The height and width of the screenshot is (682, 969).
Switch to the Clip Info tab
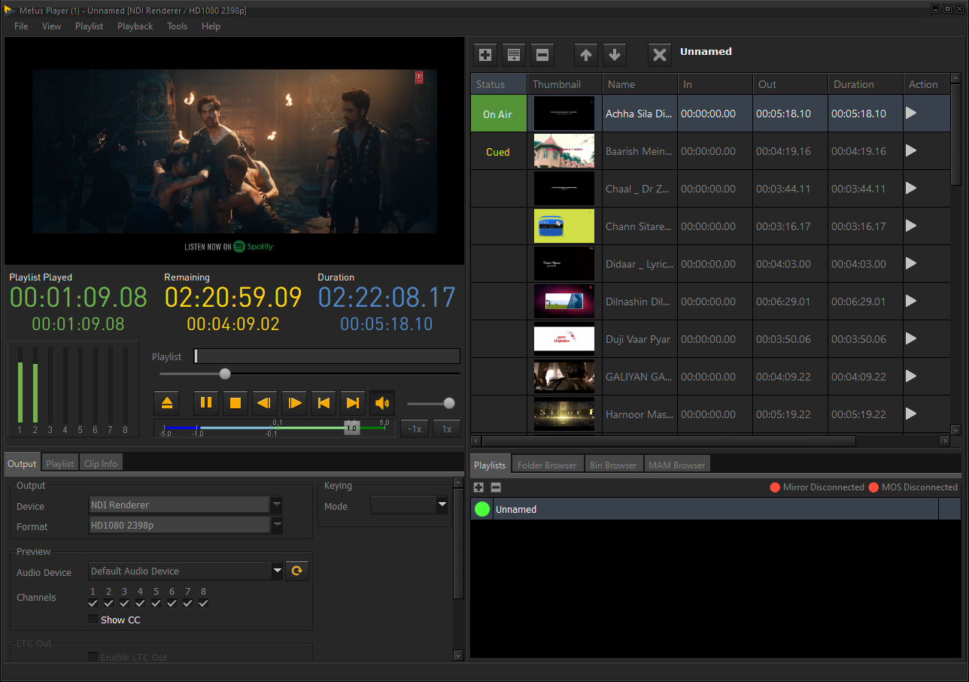tap(101, 463)
